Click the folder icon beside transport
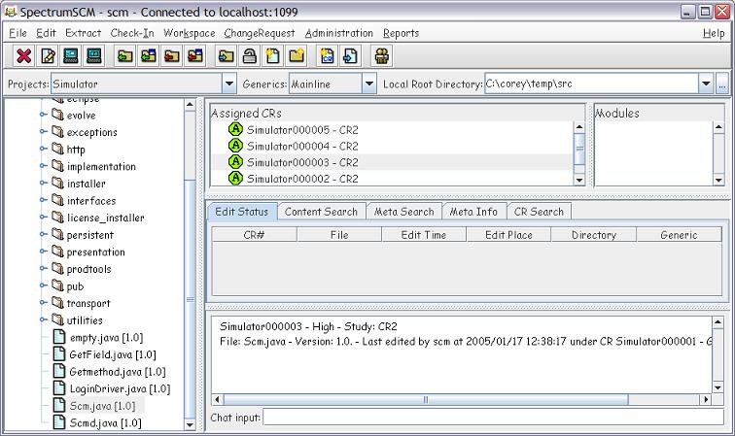Screen dimensions: 735x436 coord(57,303)
